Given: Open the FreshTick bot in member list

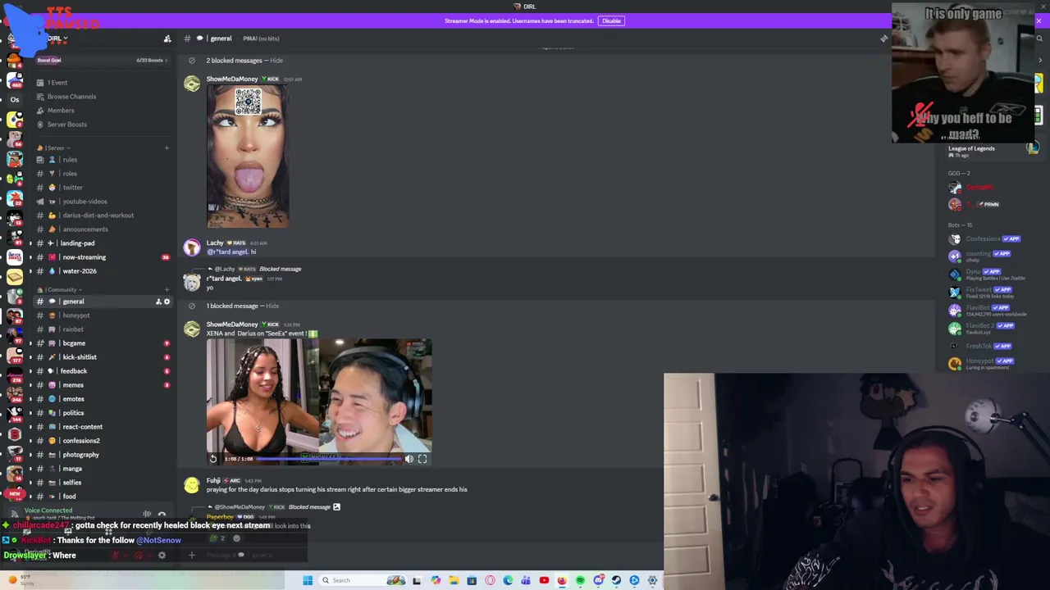Looking at the screenshot, I should pos(988,346).
